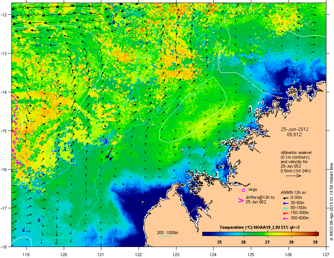The image size is (334, 258).
Task: Click the 29 tick label on color bar
Action: pyautogui.click(x=315, y=242)
